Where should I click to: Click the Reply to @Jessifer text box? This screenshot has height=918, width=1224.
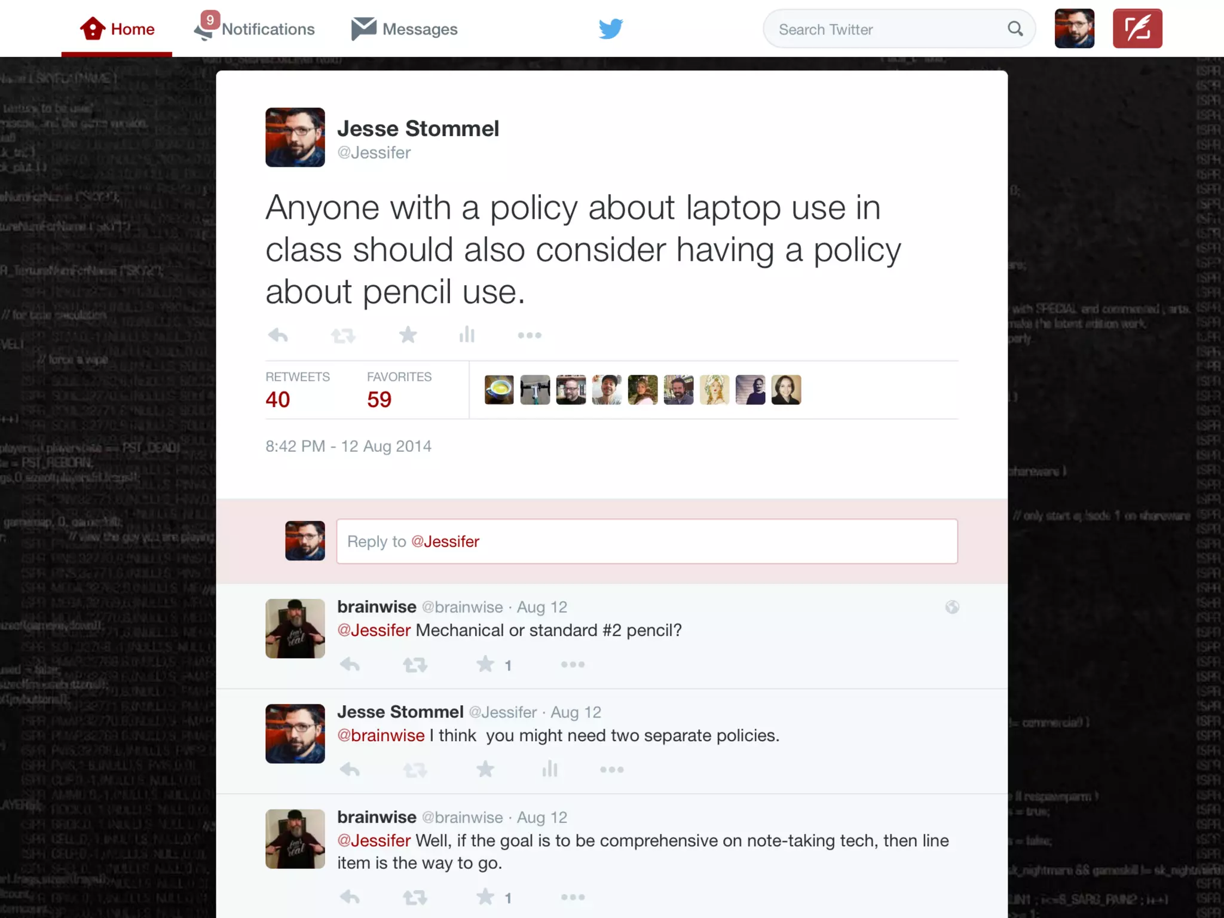[647, 541]
